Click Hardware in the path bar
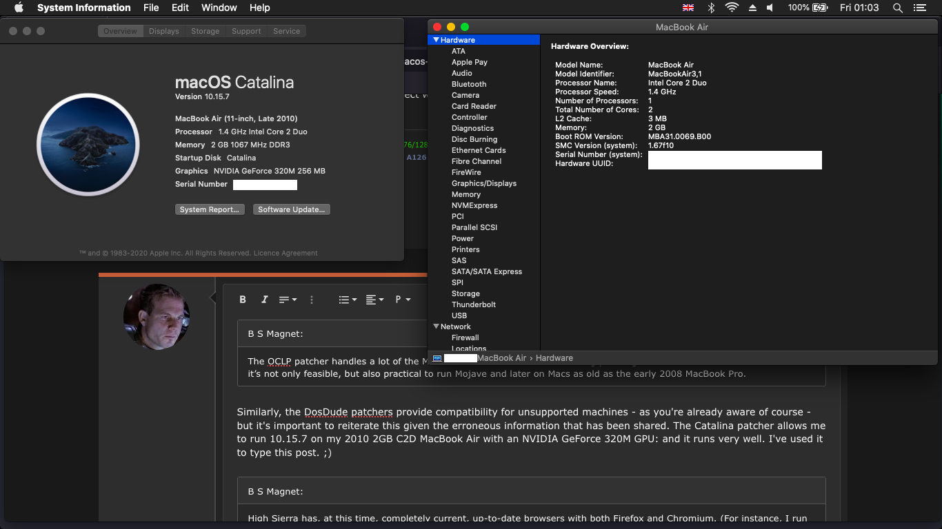Screen dimensions: 942x529 (554, 358)
